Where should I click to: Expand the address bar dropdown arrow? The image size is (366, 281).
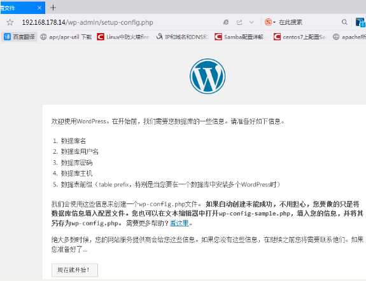[x=251, y=22]
